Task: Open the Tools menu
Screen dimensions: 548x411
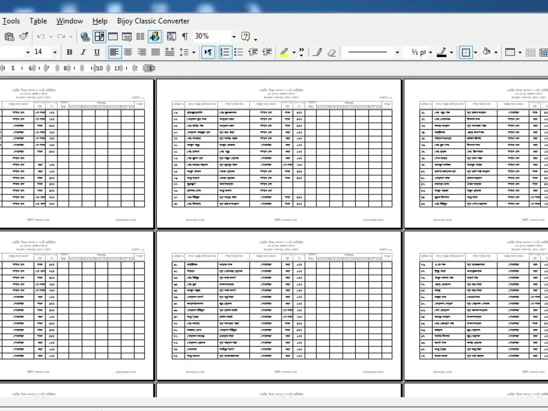Action: [x=11, y=21]
